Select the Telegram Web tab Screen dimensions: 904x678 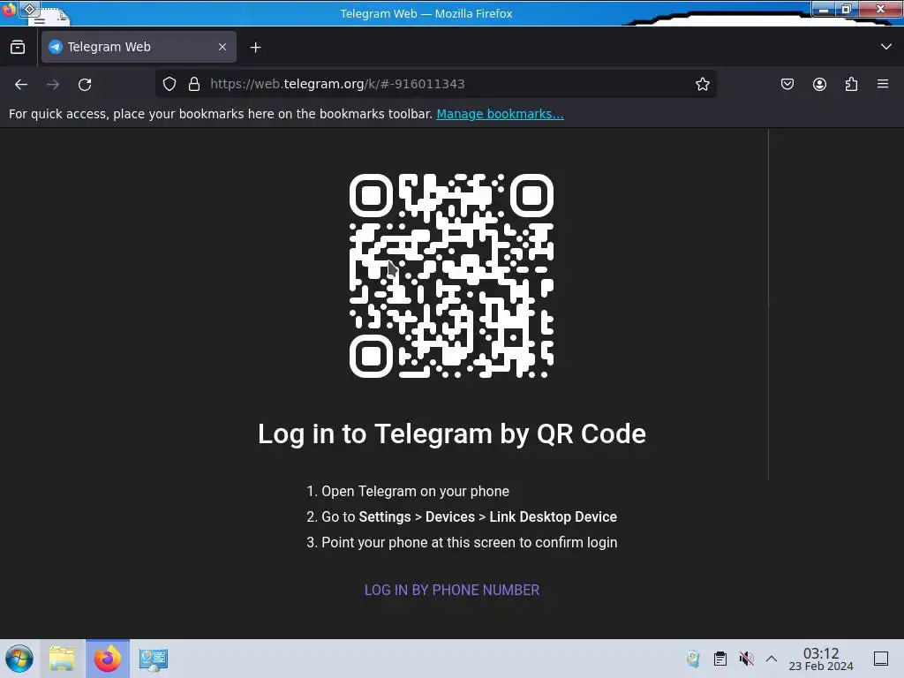point(139,47)
